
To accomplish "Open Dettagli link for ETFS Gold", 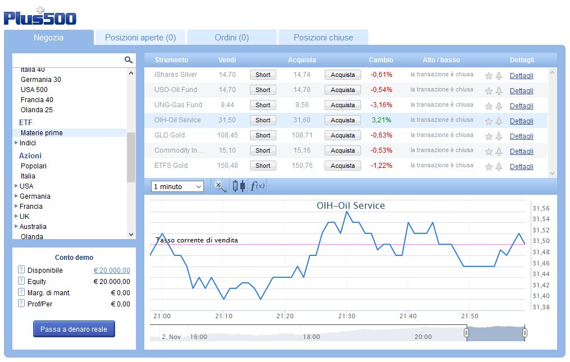I will coord(522,167).
